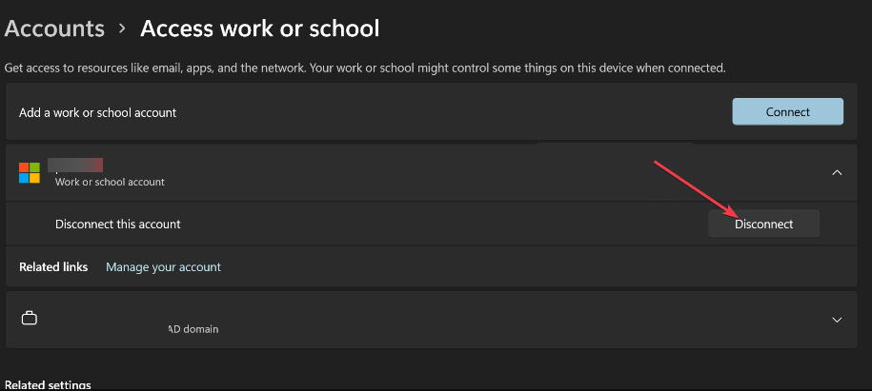Click the Microsoft logo icon

[x=30, y=172]
